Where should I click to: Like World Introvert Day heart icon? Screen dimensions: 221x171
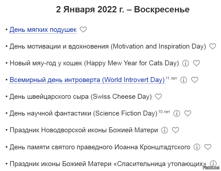pyautogui.click(x=194, y=80)
